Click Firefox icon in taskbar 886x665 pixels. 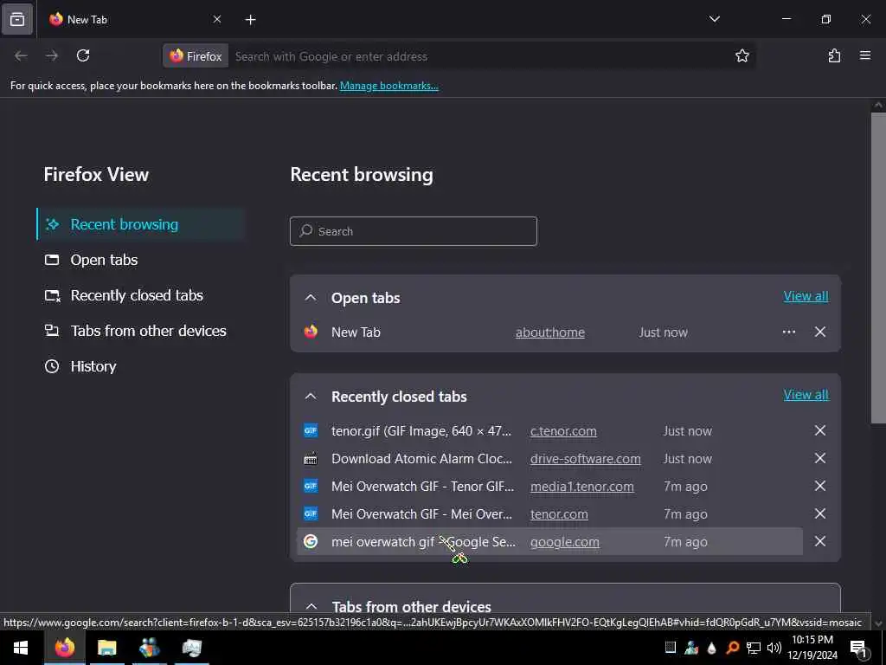(x=64, y=648)
